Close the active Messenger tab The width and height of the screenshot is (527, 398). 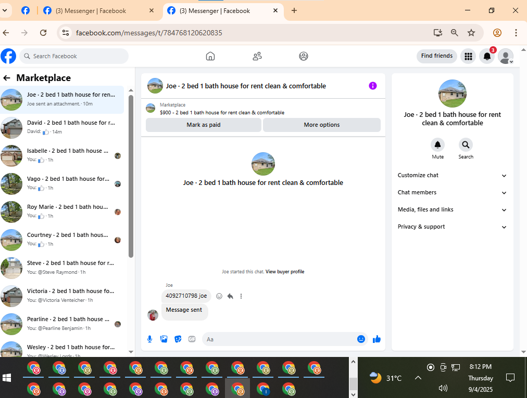(x=275, y=11)
